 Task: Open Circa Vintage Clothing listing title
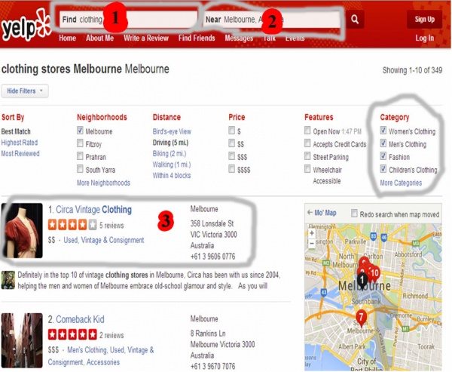pyautogui.click(x=93, y=210)
